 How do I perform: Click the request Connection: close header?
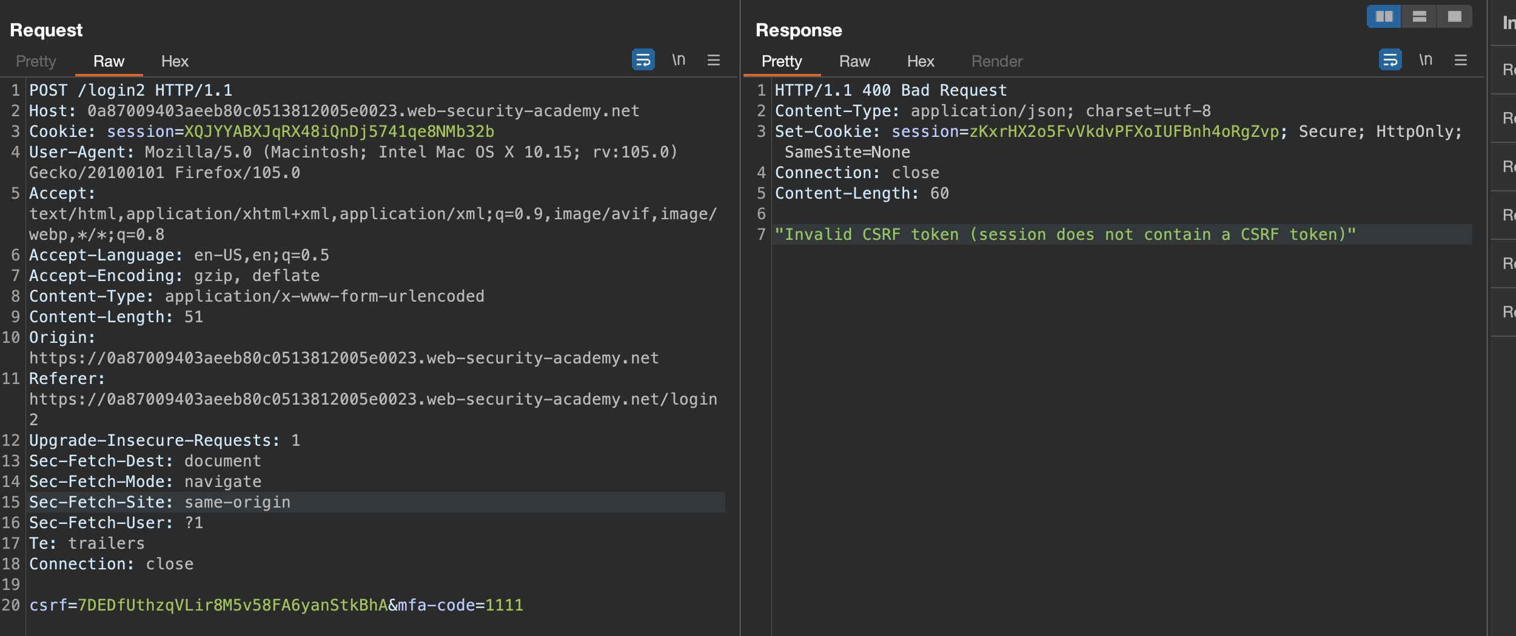(111, 565)
